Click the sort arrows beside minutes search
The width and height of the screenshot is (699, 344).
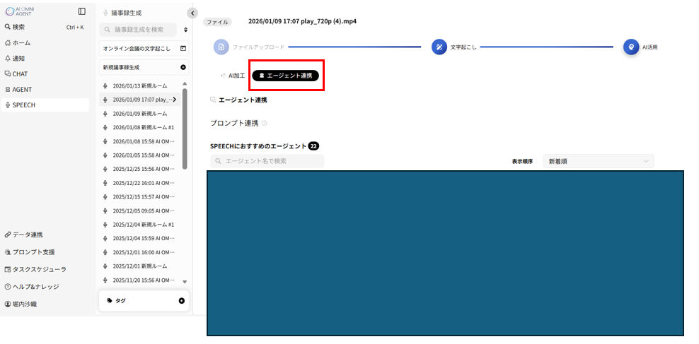coord(185,30)
